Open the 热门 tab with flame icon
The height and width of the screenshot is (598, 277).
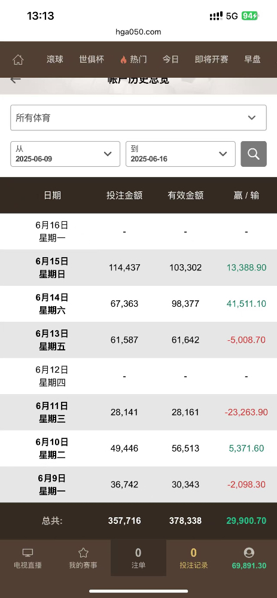133,59
